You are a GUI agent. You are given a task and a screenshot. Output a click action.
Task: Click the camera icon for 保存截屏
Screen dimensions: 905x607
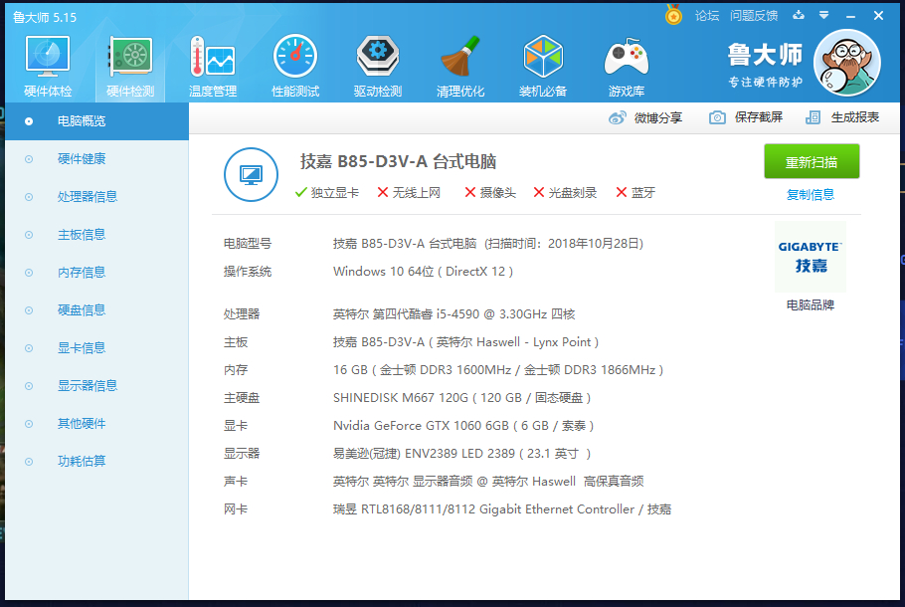pos(717,117)
